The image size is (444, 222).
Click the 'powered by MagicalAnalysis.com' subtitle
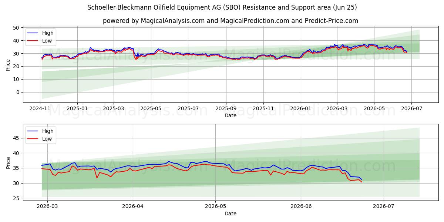point(230,21)
